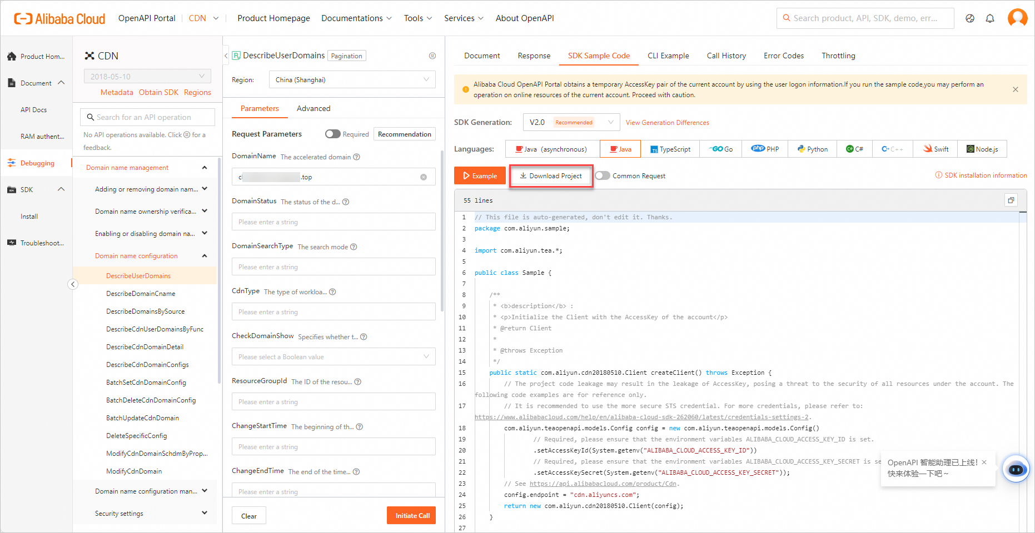Open the notifications bell icon
The width and height of the screenshot is (1035, 533).
click(990, 18)
